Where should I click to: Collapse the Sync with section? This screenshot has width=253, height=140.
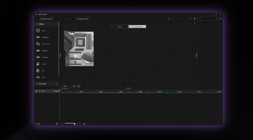coord(37,84)
